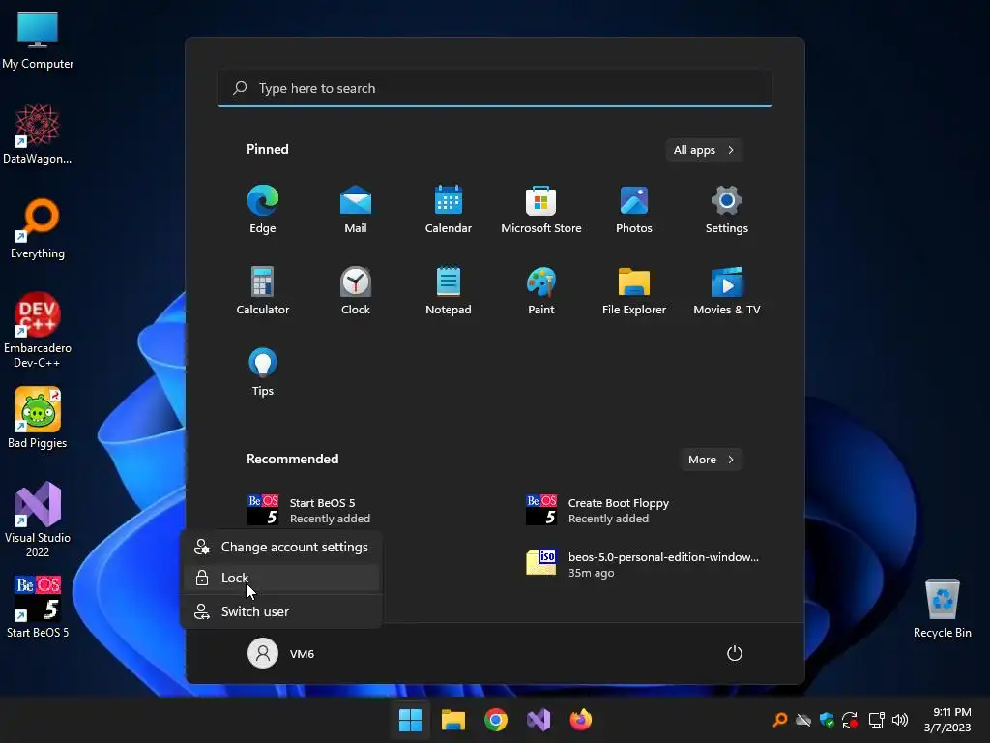The height and width of the screenshot is (743, 990).
Task: Select Switch user option
Action: [281, 611]
